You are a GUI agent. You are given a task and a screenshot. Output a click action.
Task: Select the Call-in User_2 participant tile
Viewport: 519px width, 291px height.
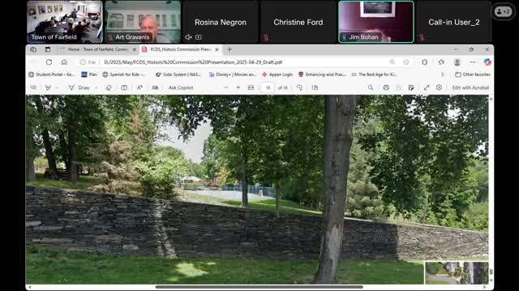[x=454, y=22]
